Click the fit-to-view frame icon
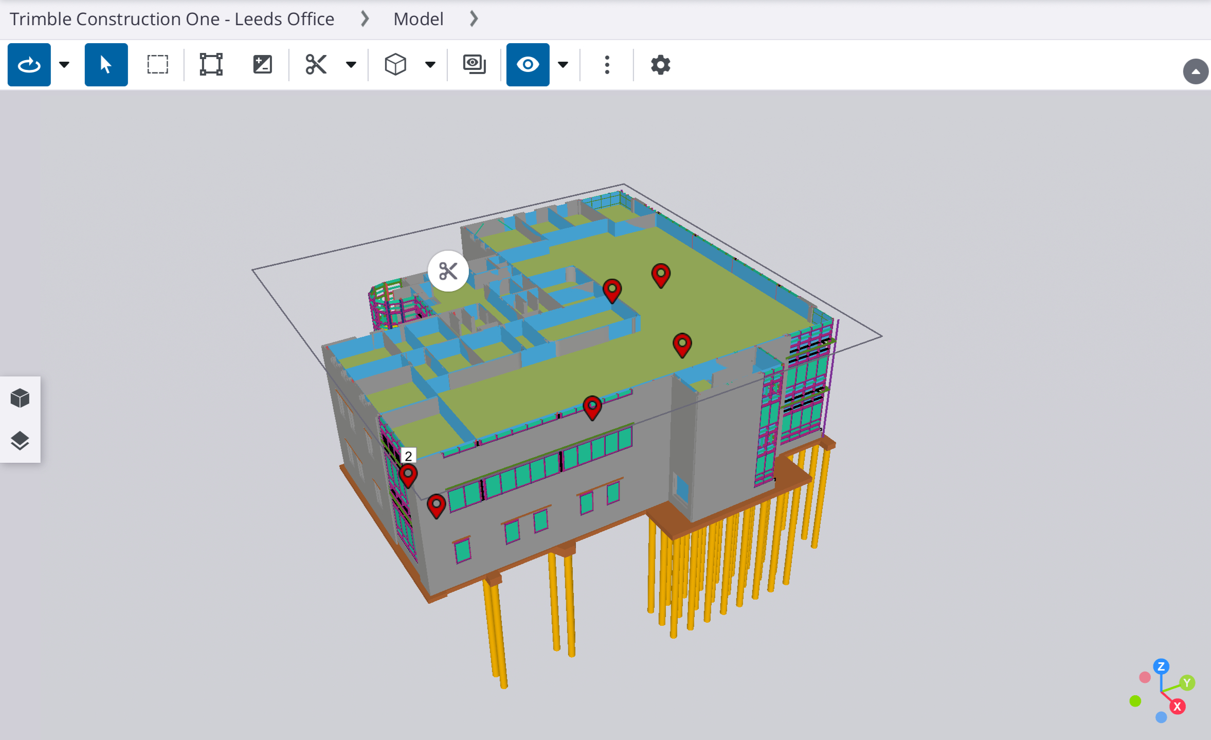The width and height of the screenshot is (1211, 740). point(211,65)
